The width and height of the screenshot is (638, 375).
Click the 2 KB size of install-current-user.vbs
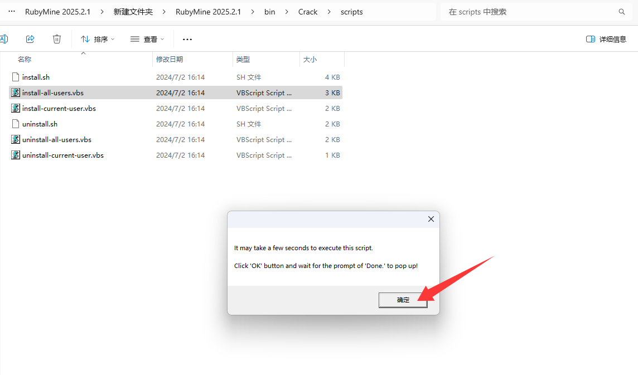point(332,108)
